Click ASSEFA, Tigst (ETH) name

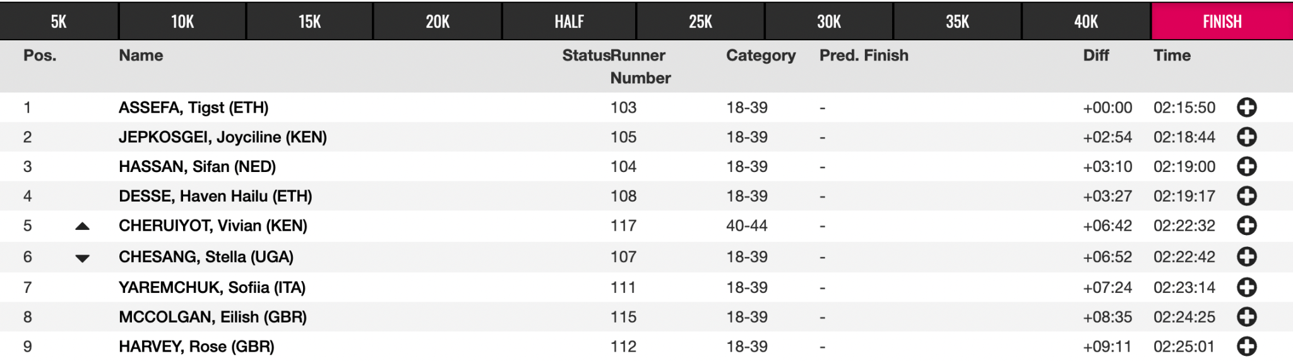click(193, 108)
